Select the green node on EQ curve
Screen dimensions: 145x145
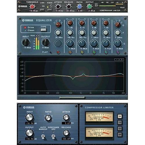[83, 74]
